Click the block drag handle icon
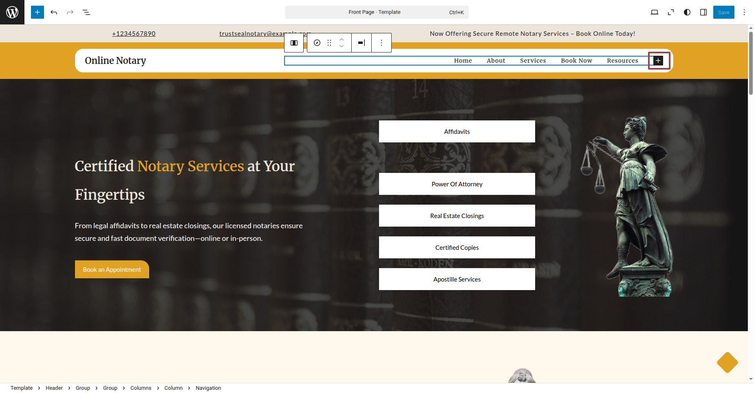This screenshot has width=754, height=393. pyautogui.click(x=329, y=43)
